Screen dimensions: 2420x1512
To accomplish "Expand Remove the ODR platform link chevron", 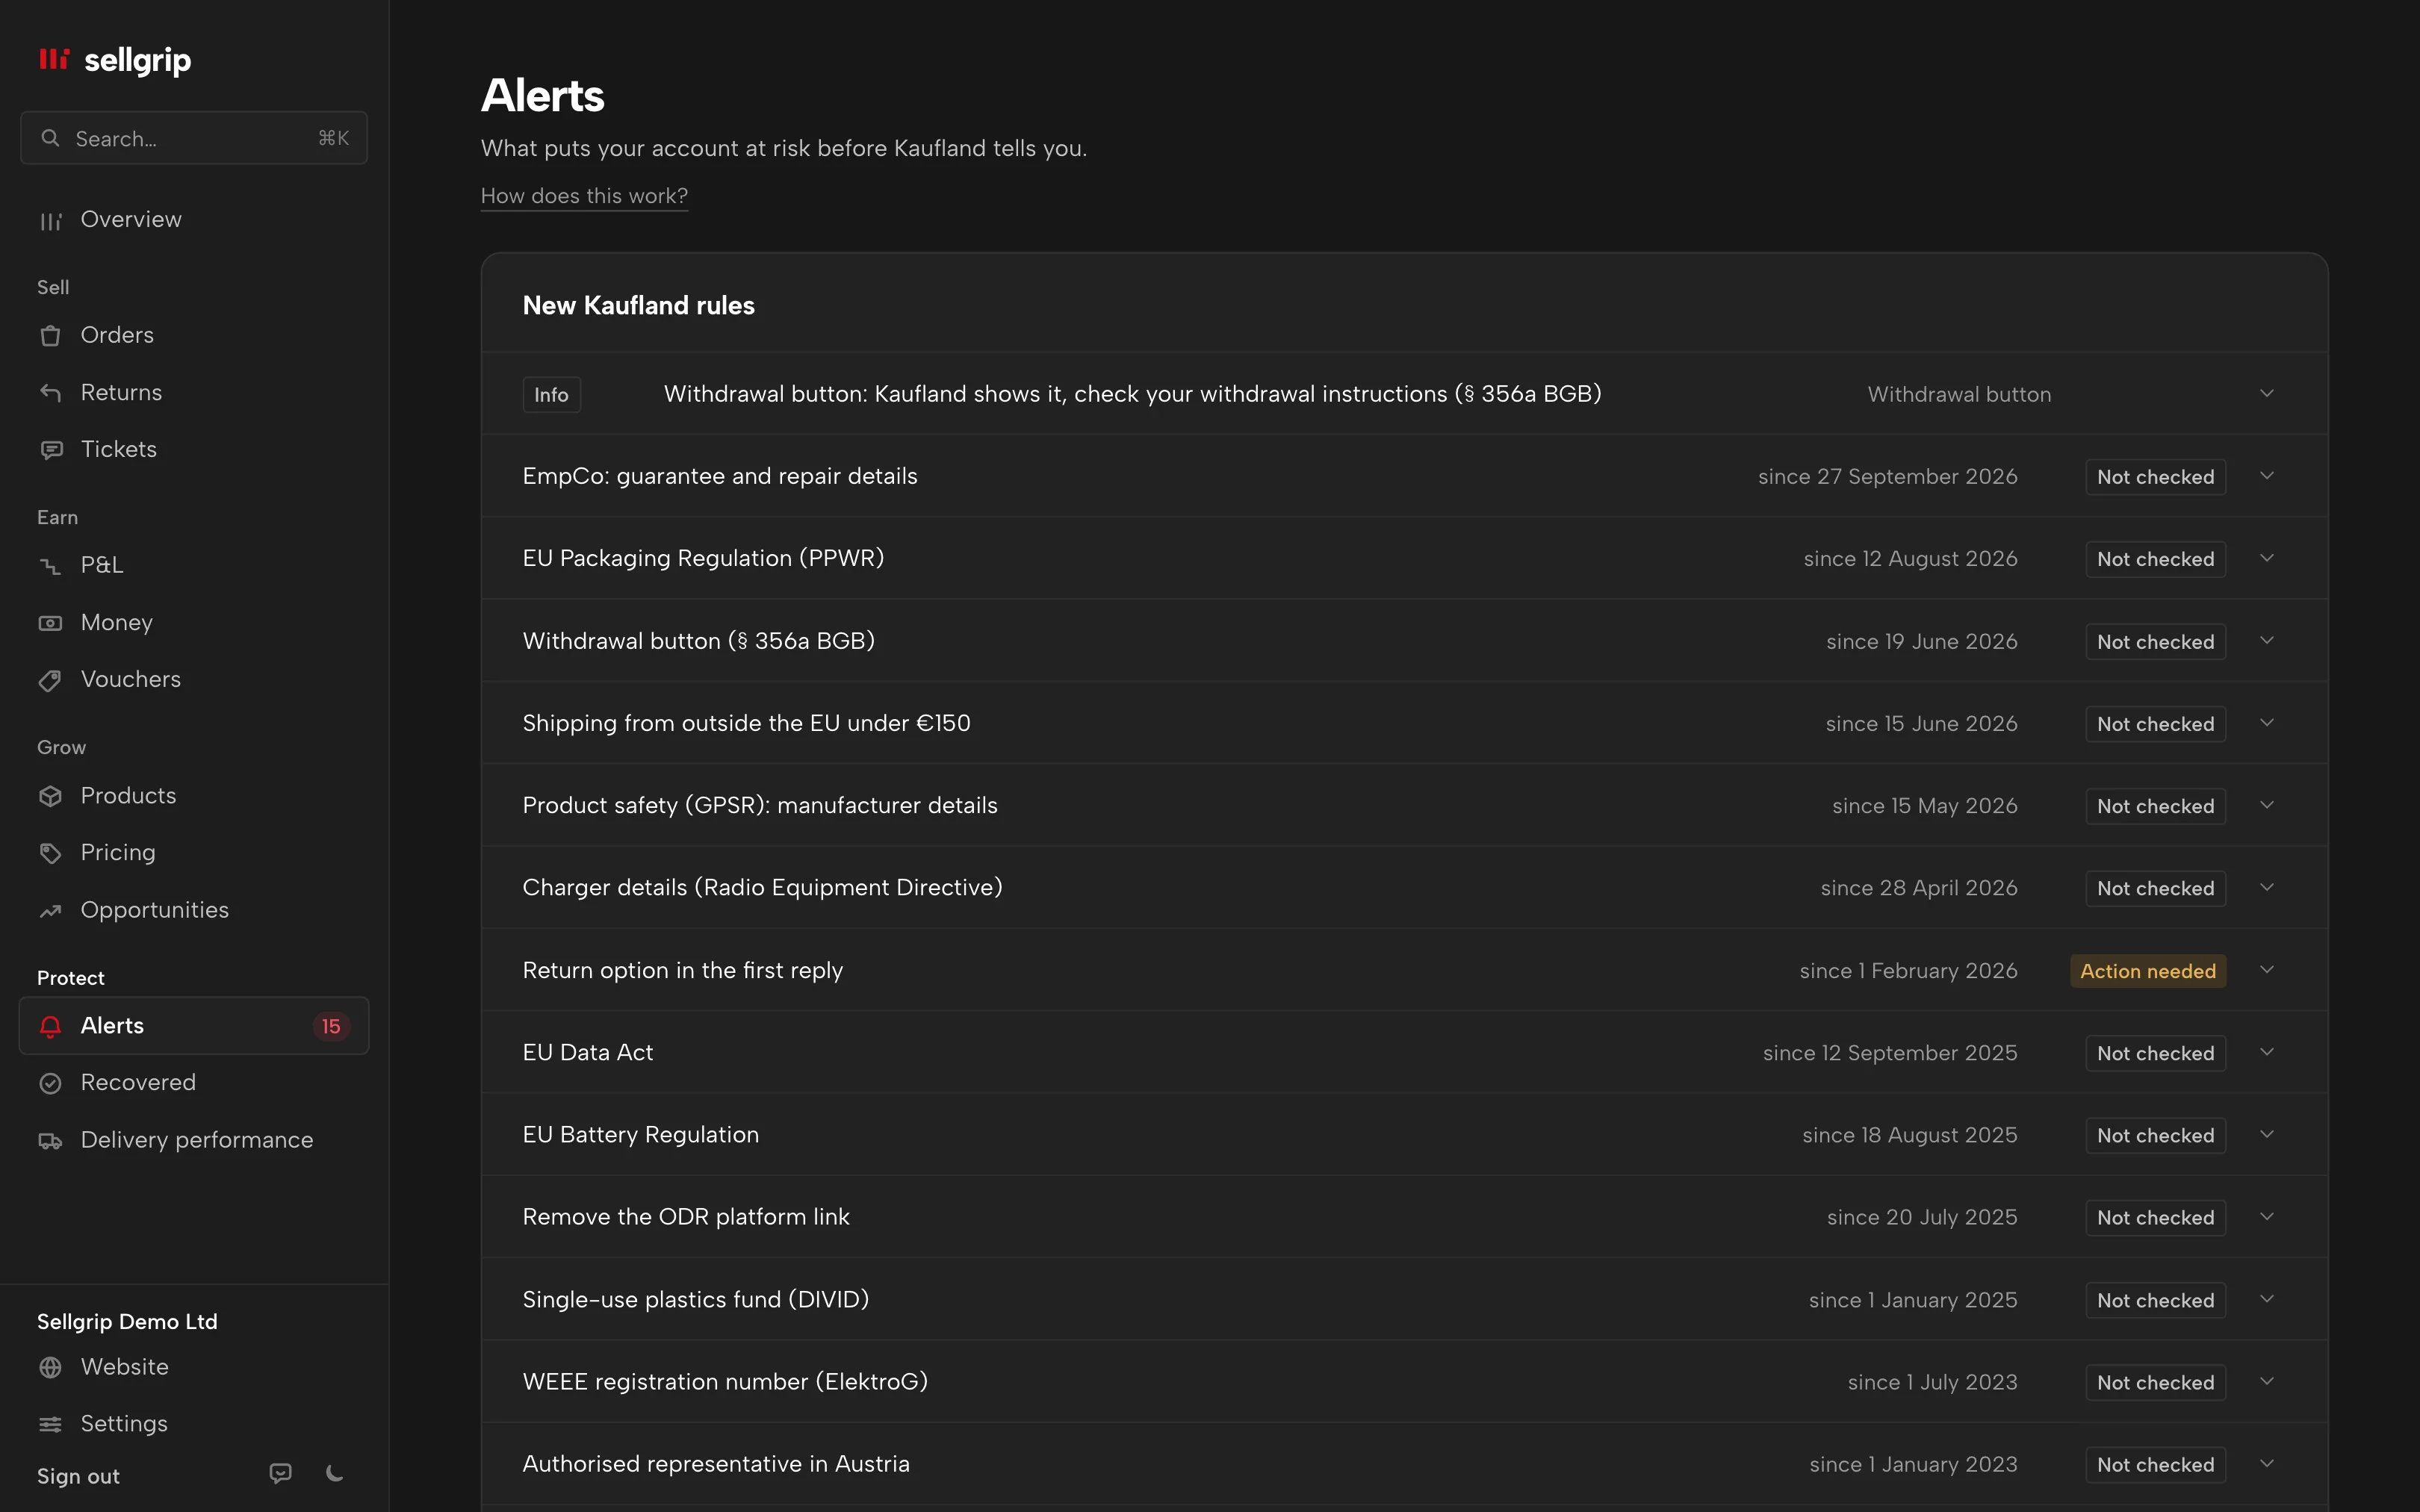I will 2267,1217.
